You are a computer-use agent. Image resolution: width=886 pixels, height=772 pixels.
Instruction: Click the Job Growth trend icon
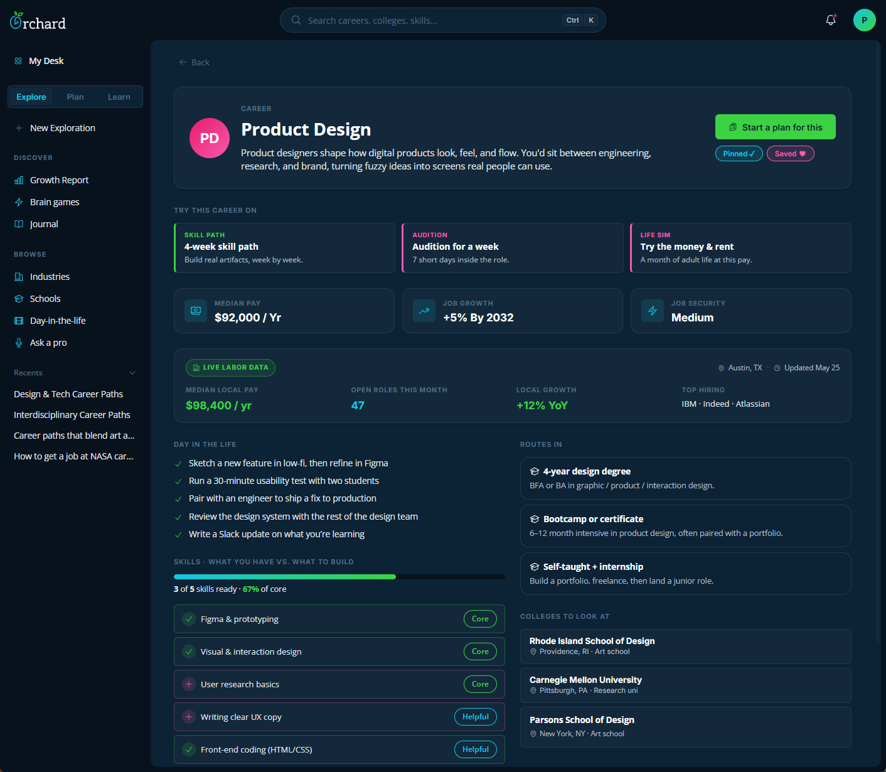tap(424, 311)
